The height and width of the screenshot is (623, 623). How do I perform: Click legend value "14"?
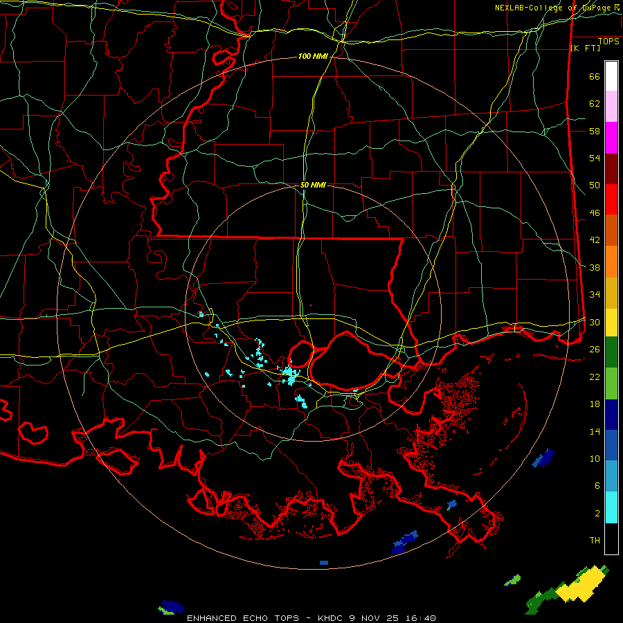coord(595,431)
